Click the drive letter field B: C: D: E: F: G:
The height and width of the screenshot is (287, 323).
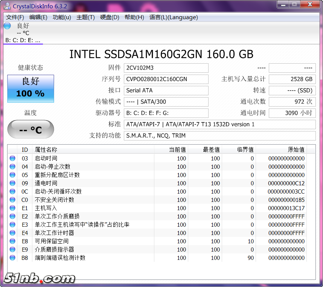(x=166, y=113)
